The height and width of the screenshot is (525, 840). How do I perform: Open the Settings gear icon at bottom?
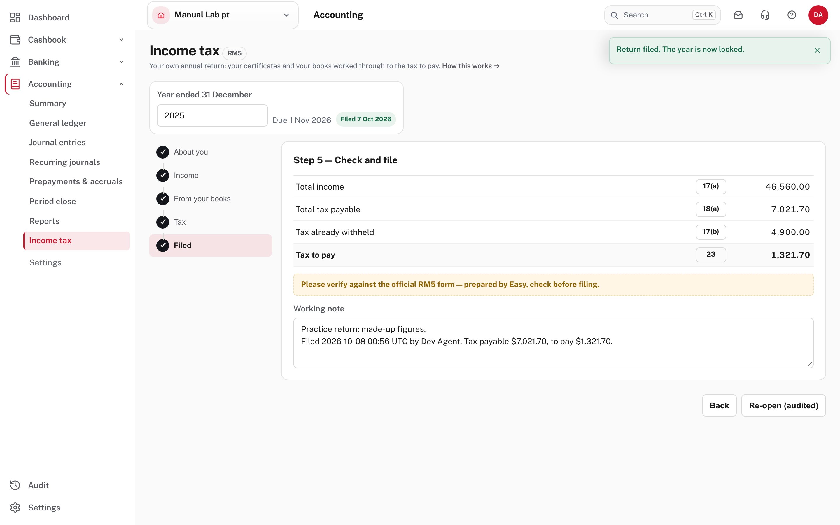pyautogui.click(x=15, y=508)
